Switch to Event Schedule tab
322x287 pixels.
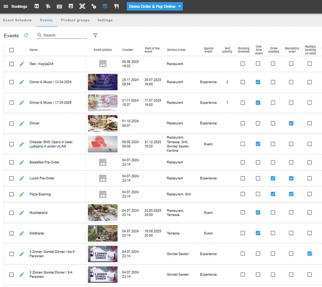tap(17, 20)
